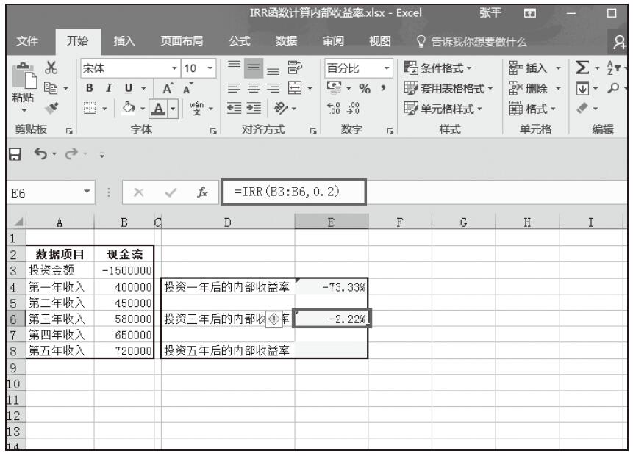The image size is (633, 456).
Task: Toggle Italic formatting
Action: [109, 88]
